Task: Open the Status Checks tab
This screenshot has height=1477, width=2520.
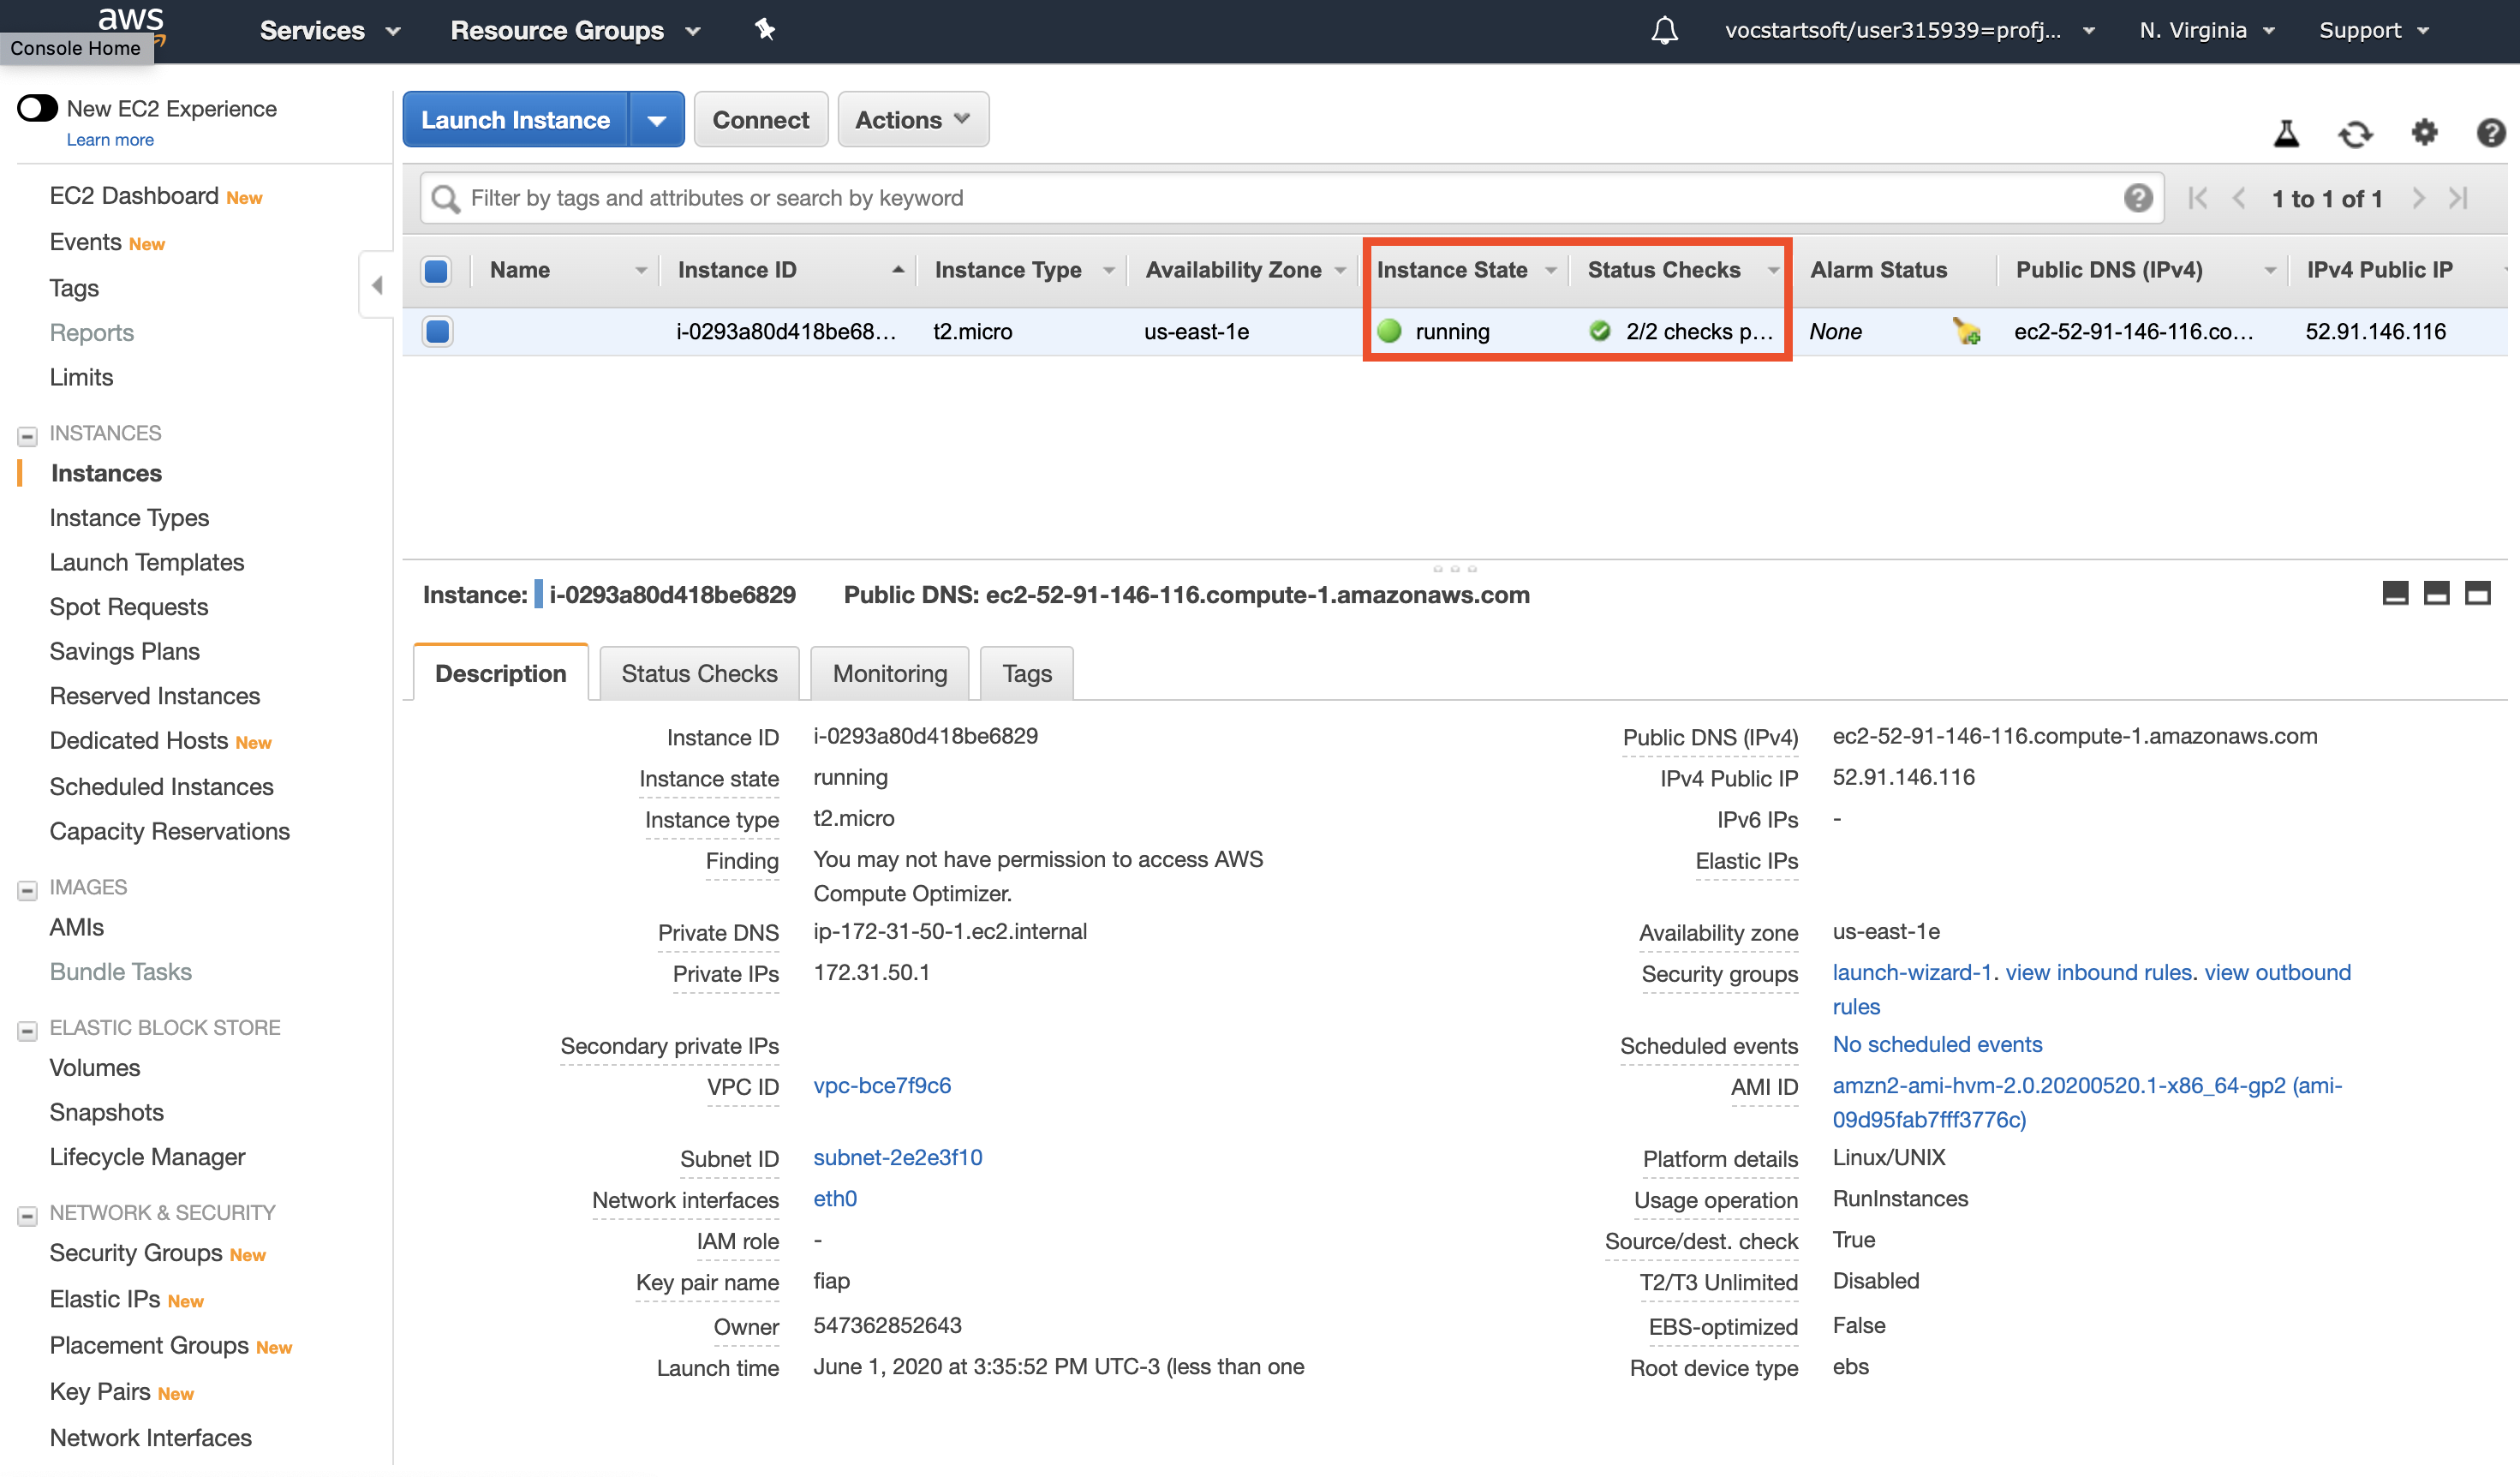Action: [x=697, y=672]
